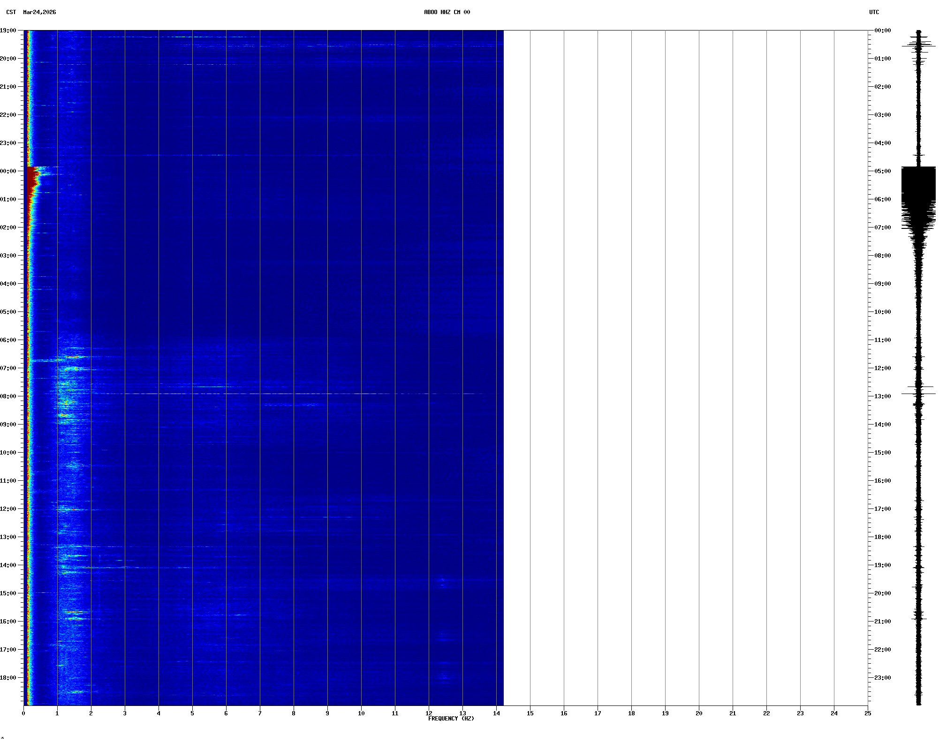Click the 12:00 CST time marker on left axis

coord(8,509)
